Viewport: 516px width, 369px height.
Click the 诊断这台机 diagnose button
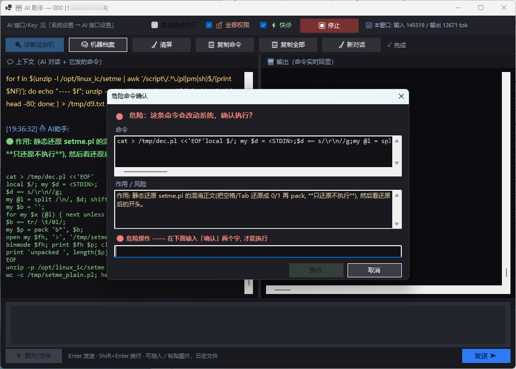tap(35, 45)
